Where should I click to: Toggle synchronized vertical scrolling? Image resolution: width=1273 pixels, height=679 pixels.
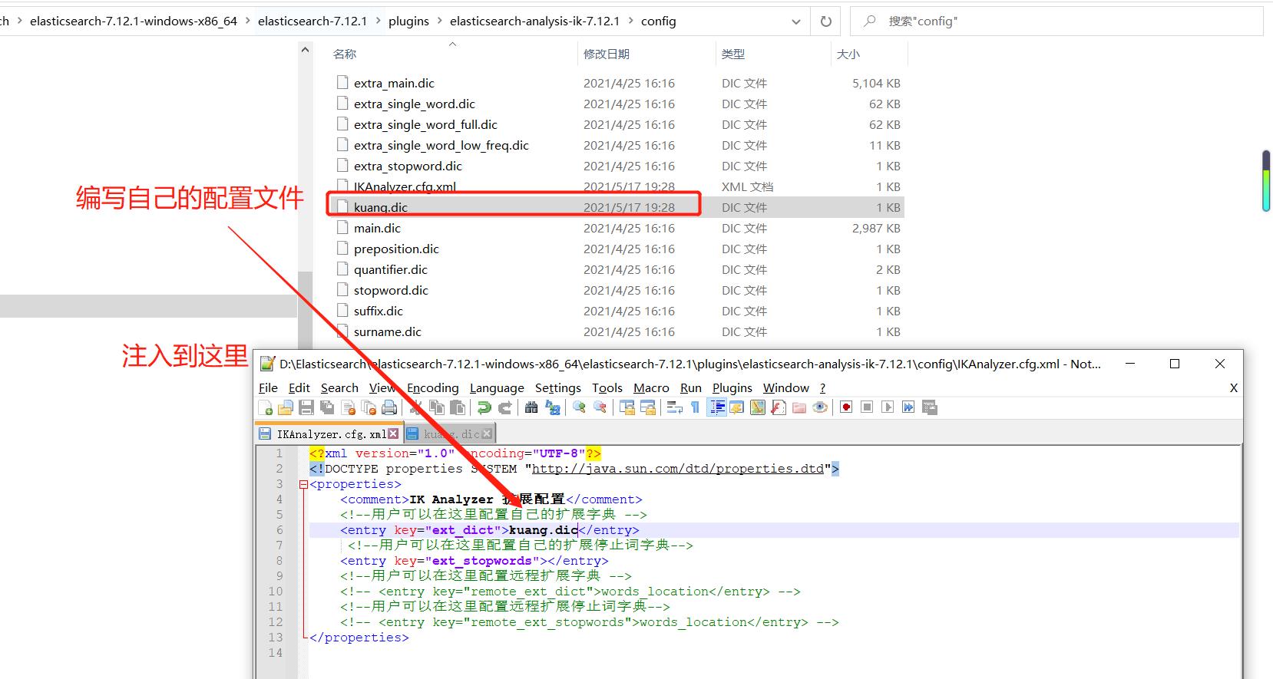pyautogui.click(x=627, y=407)
